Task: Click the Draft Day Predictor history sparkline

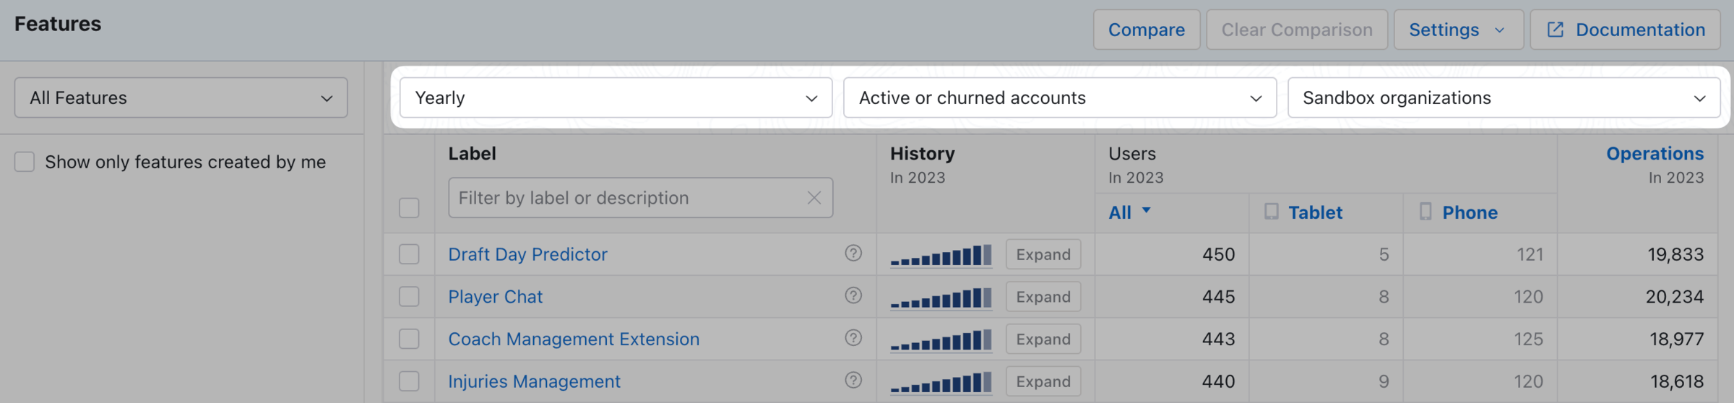Action: [941, 256]
